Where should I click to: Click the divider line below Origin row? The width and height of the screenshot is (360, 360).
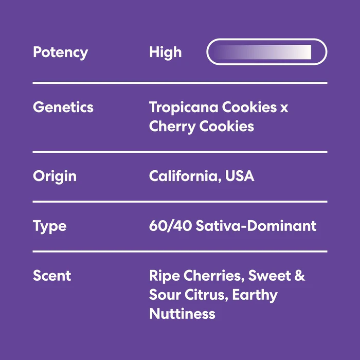tap(180, 202)
